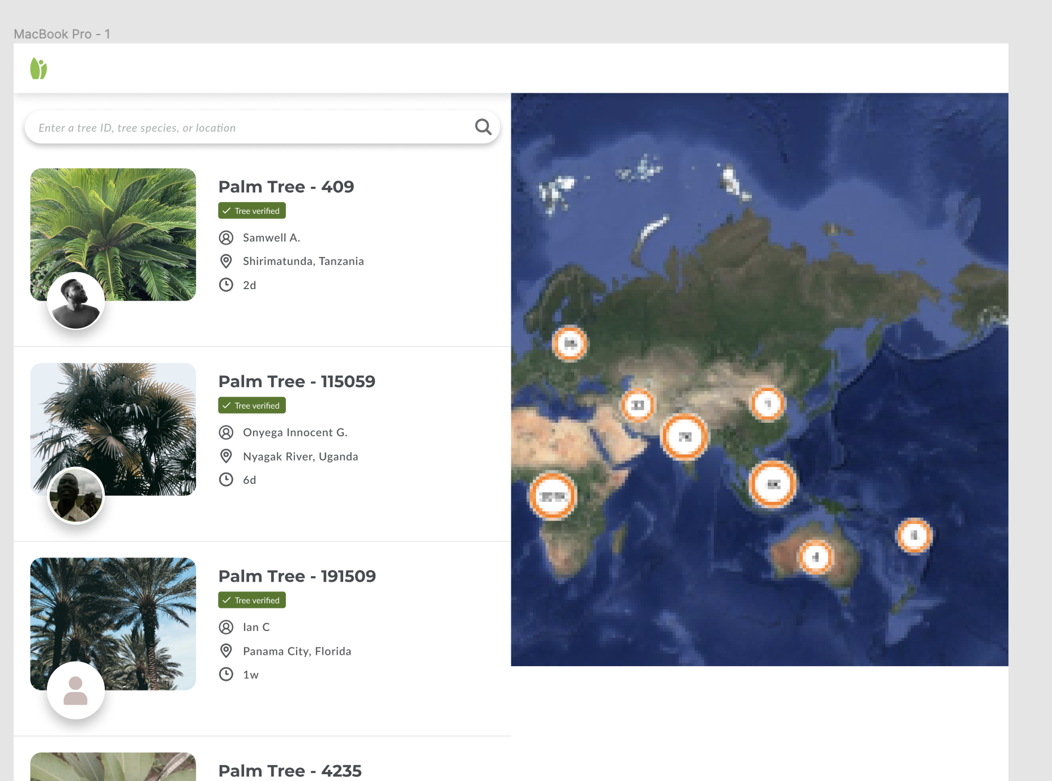Select the MacBook Pro - 1 frame label
Viewport: 1052px width, 781px height.
(62, 34)
